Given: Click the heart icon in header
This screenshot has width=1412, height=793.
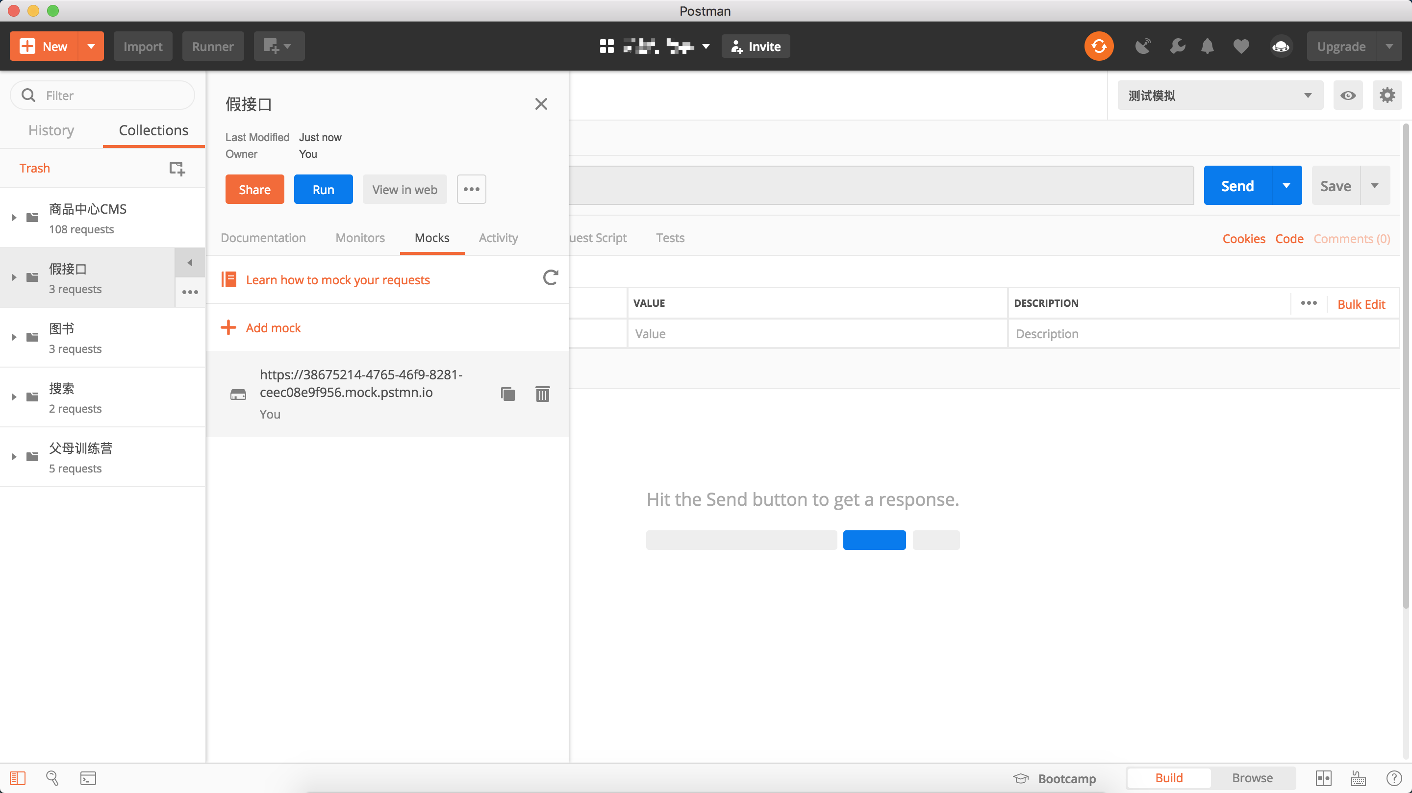Looking at the screenshot, I should point(1241,47).
